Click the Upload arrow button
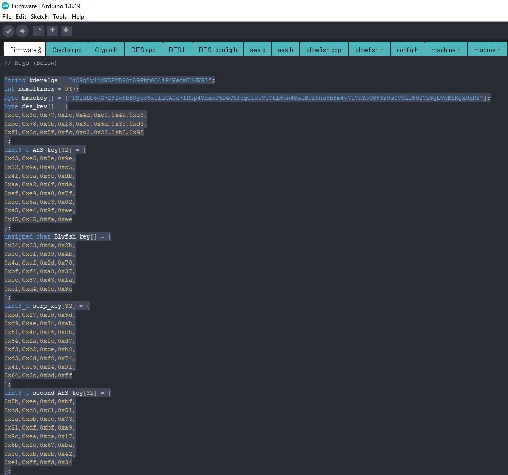 coord(22,31)
